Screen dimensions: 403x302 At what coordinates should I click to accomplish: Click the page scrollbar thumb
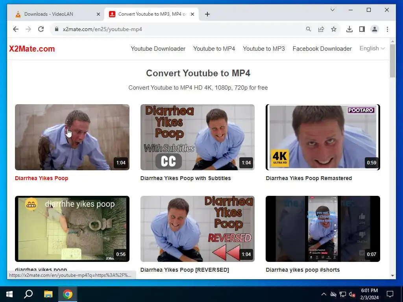point(392,61)
